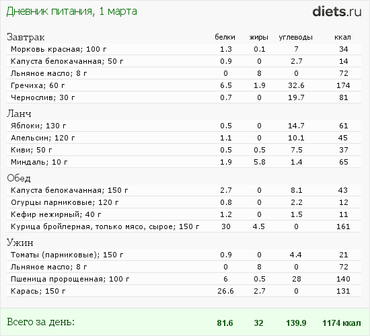
Task: Click Пшеница carbohydrates value 28
Action: tap(297, 279)
